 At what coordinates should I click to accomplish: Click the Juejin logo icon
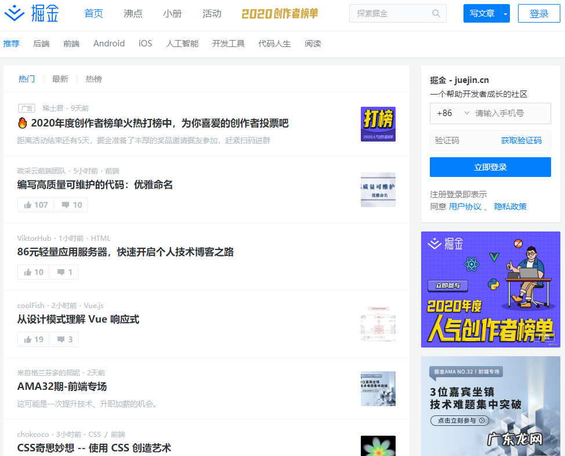(17, 13)
